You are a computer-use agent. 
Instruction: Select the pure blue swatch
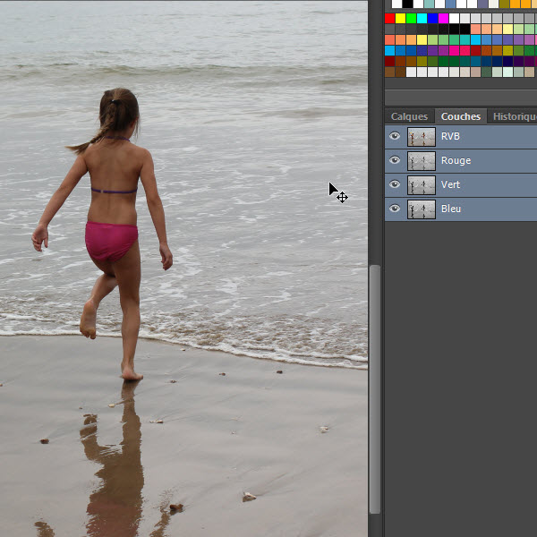pos(433,18)
